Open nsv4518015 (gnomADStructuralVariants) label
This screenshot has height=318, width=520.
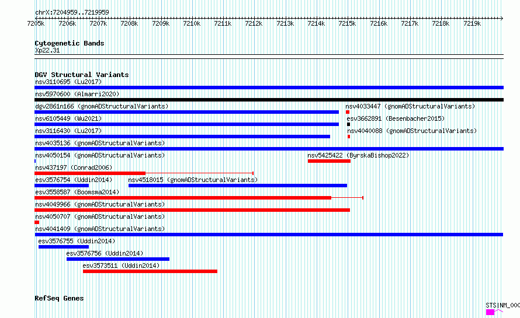pyautogui.click(x=193, y=180)
